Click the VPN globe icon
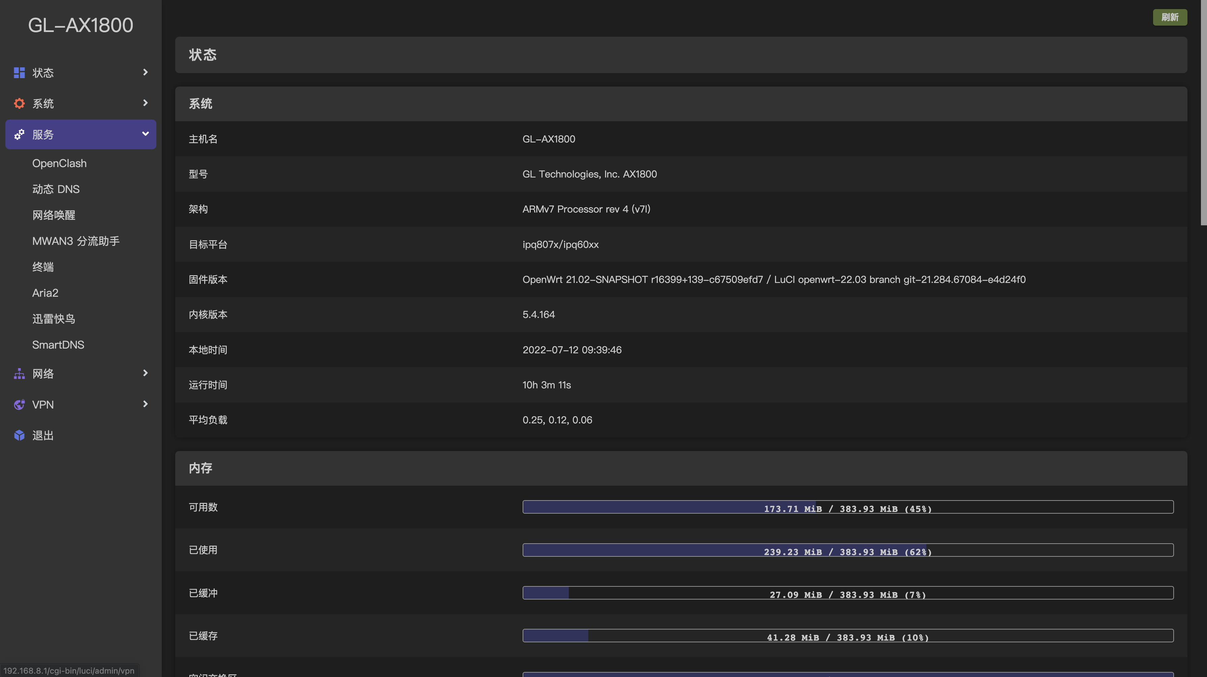The image size is (1207, 677). (x=19, y=404)
